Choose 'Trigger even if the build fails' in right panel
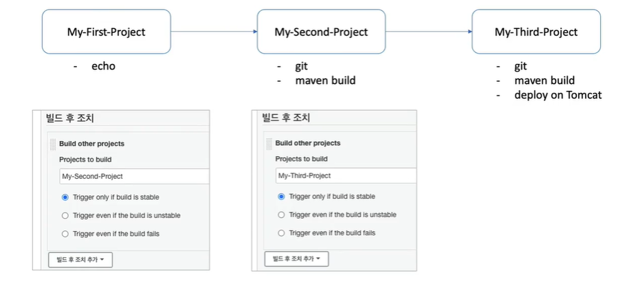 point(281,233)
